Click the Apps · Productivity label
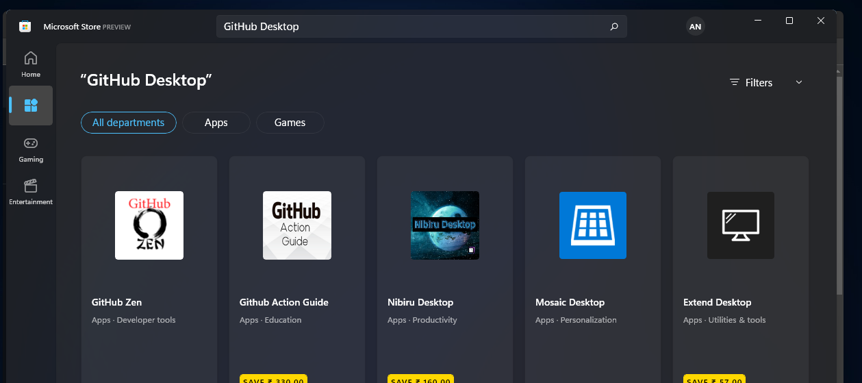 coord(422,320)
